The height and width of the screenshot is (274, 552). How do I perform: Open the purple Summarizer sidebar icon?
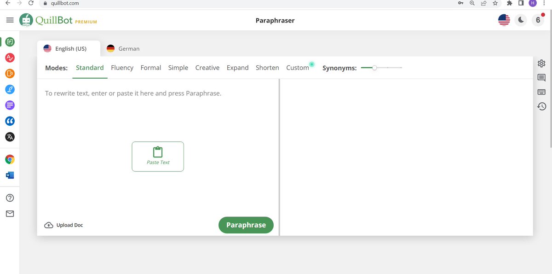(x=10, y=105)
